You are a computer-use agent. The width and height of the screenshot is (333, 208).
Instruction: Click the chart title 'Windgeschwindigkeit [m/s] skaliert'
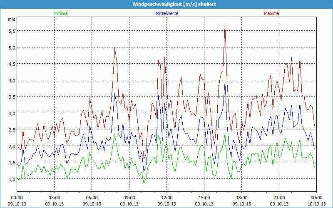point(174,4)
